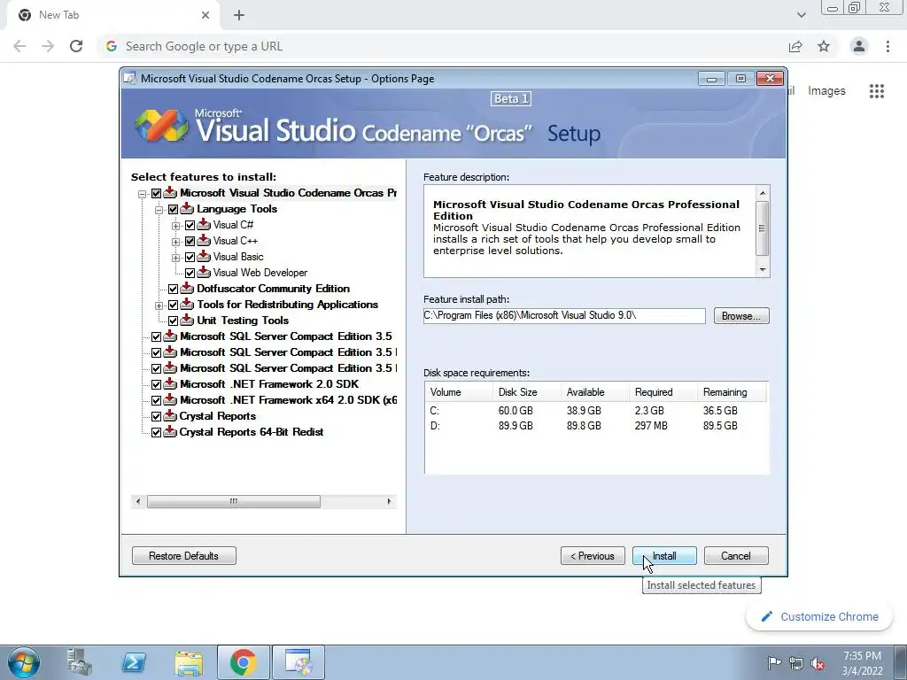Switch to Chrome in the taskbar

pos(244,662)
